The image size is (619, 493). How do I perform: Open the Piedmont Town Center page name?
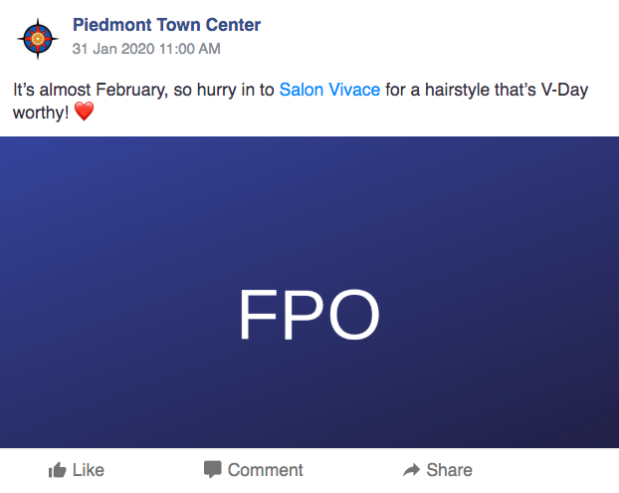pos(166,25)
